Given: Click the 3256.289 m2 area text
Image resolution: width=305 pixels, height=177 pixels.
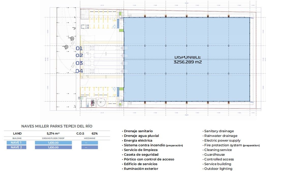Looking at the screenshot, I should coord(188,62).
